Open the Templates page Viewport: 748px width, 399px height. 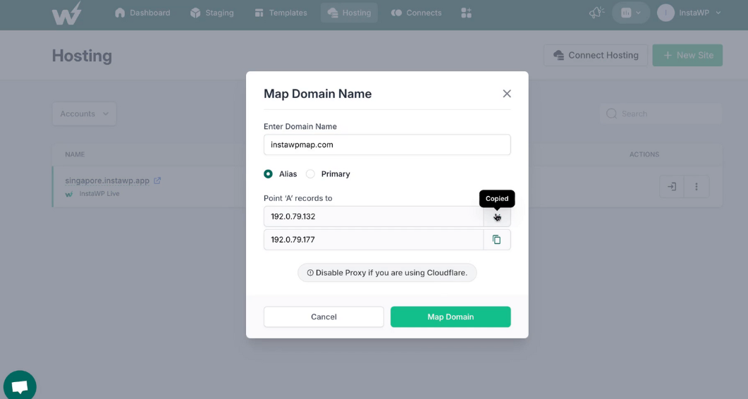(281, 13)
